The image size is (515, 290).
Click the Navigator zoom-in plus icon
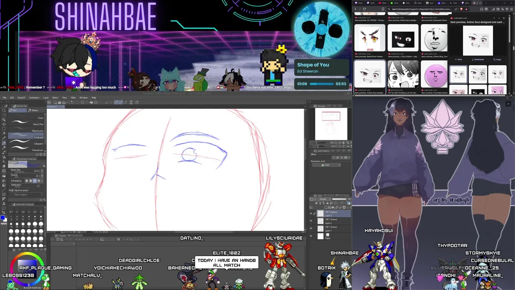pos(340,143)
